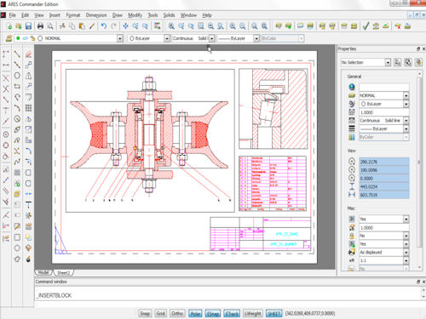Activate the Pan (blue four-arrow) icon

pos(125,26)
